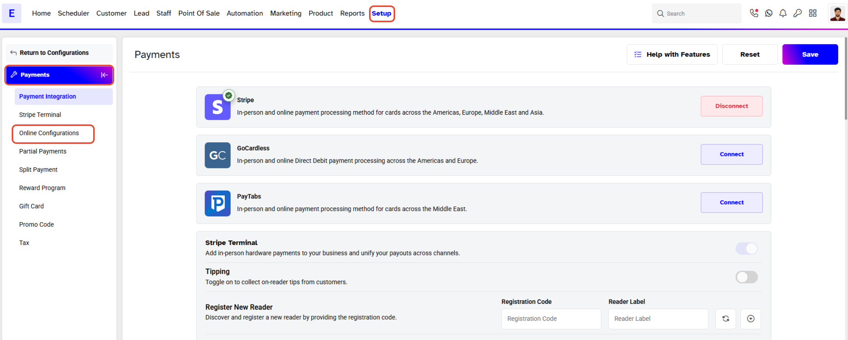Open the Home menu
Screen dimensions: 848x340
pos(41,13)
